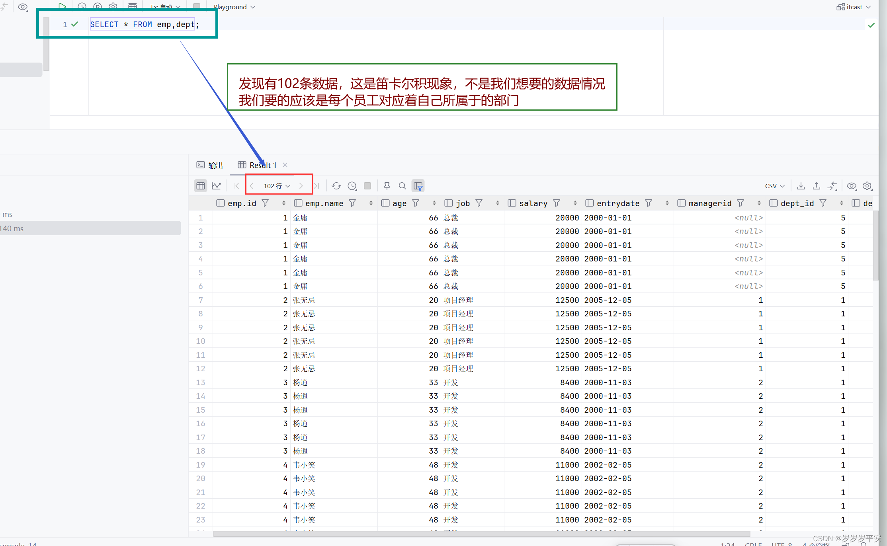This screenshot has height=546, width=887.
Task: Open the itcast schema dropdown
Action: pos(854,7)
